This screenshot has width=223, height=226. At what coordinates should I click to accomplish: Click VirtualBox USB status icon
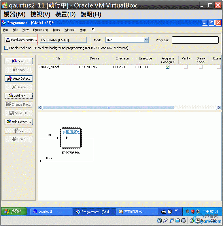[165, 221]
